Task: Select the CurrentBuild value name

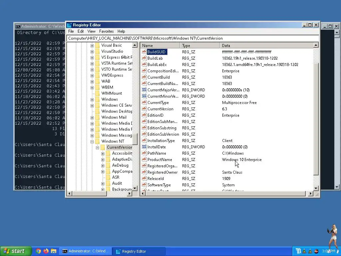Action: (159, 77)
